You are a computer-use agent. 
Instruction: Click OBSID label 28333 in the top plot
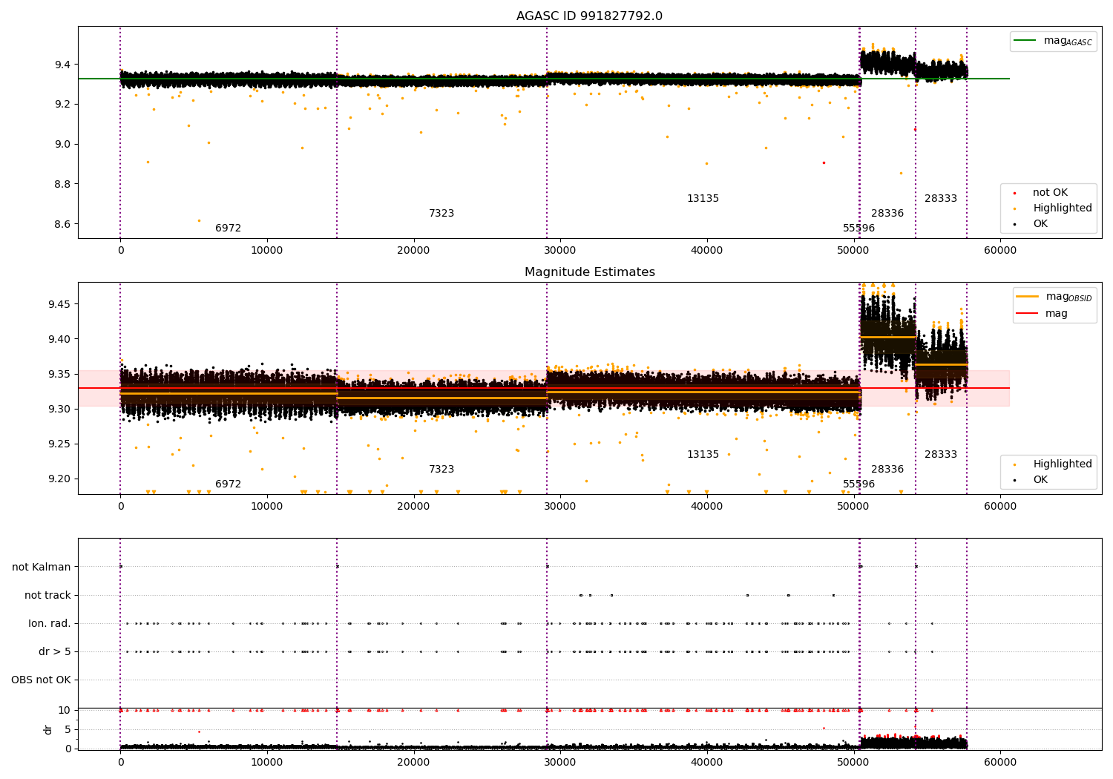tap(941, 199)
